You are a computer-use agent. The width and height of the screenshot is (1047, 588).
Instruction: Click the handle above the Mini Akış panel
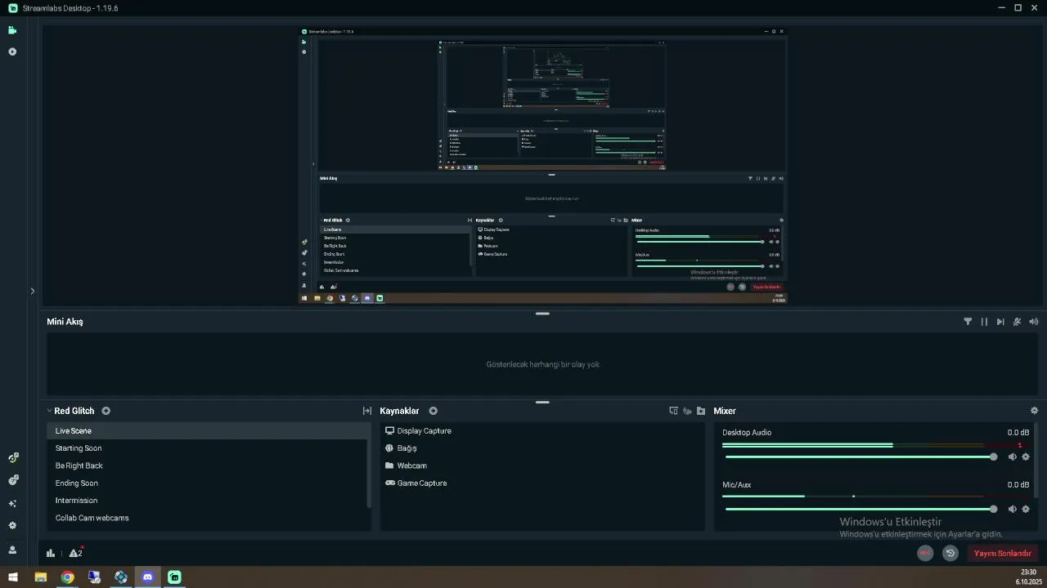click(542, 314)
